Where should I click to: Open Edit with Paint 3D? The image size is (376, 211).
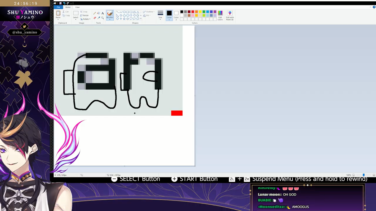[x=230, y=15]
